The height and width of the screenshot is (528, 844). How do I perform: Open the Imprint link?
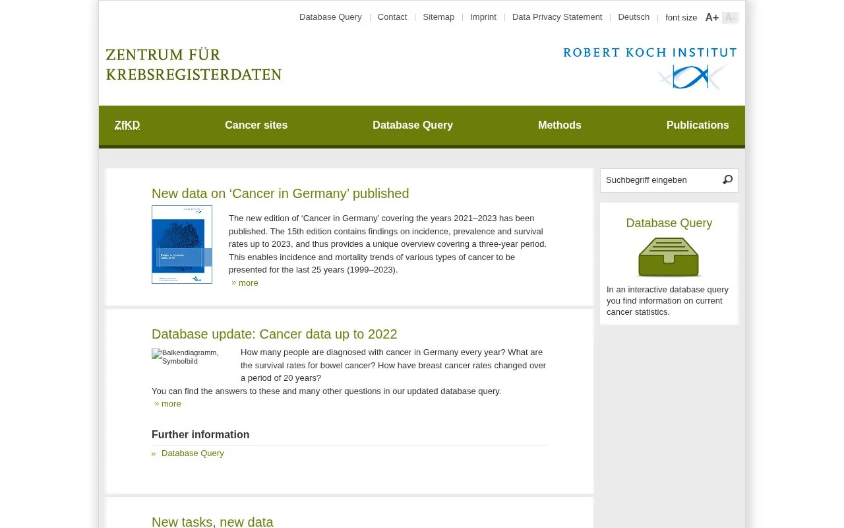coord(483,17)
